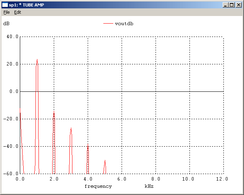Minimize the TUBE AMP plot window
244x195 pixels.
(225, 5)
